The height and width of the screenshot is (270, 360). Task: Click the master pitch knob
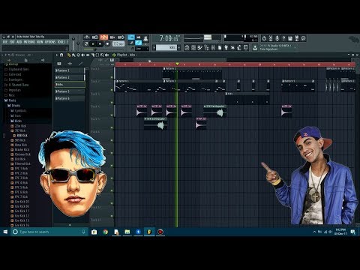[x=78, y=43]
